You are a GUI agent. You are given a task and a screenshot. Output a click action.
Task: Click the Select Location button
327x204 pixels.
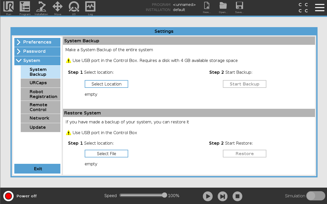click(106, 84)
